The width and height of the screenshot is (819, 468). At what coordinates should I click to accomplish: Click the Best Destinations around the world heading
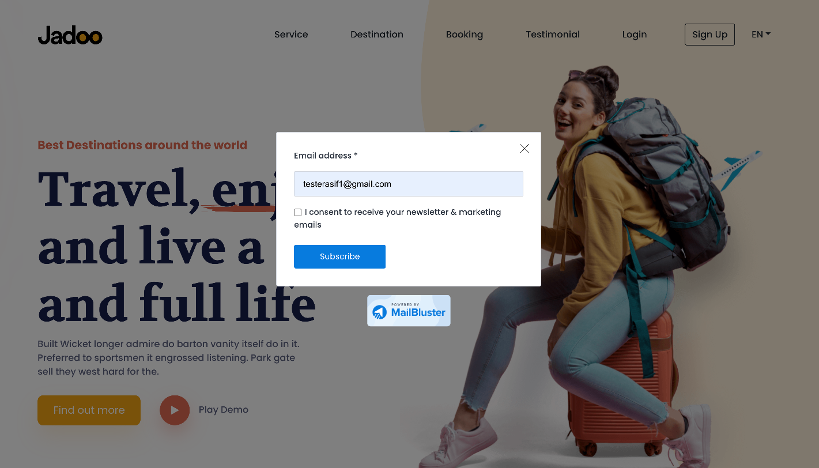142,145
